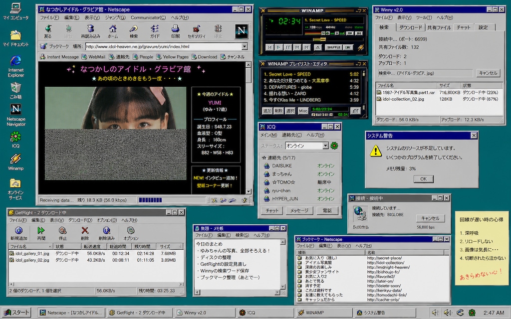This screenshot has height=319, width=511.
Task: Open the My Computer desktop icon
Action: pyautogui.click(x=15, y=8)
